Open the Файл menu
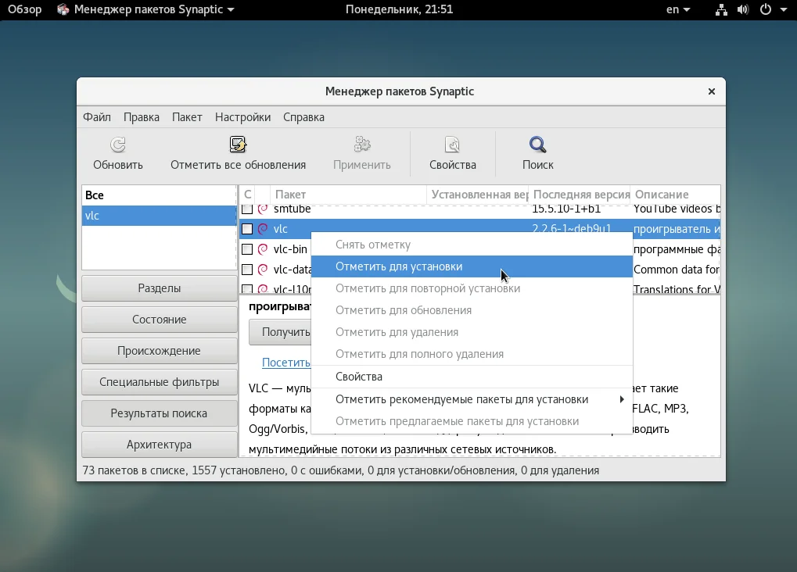Screen dimensions: 797x572 [x=97, y=117]
